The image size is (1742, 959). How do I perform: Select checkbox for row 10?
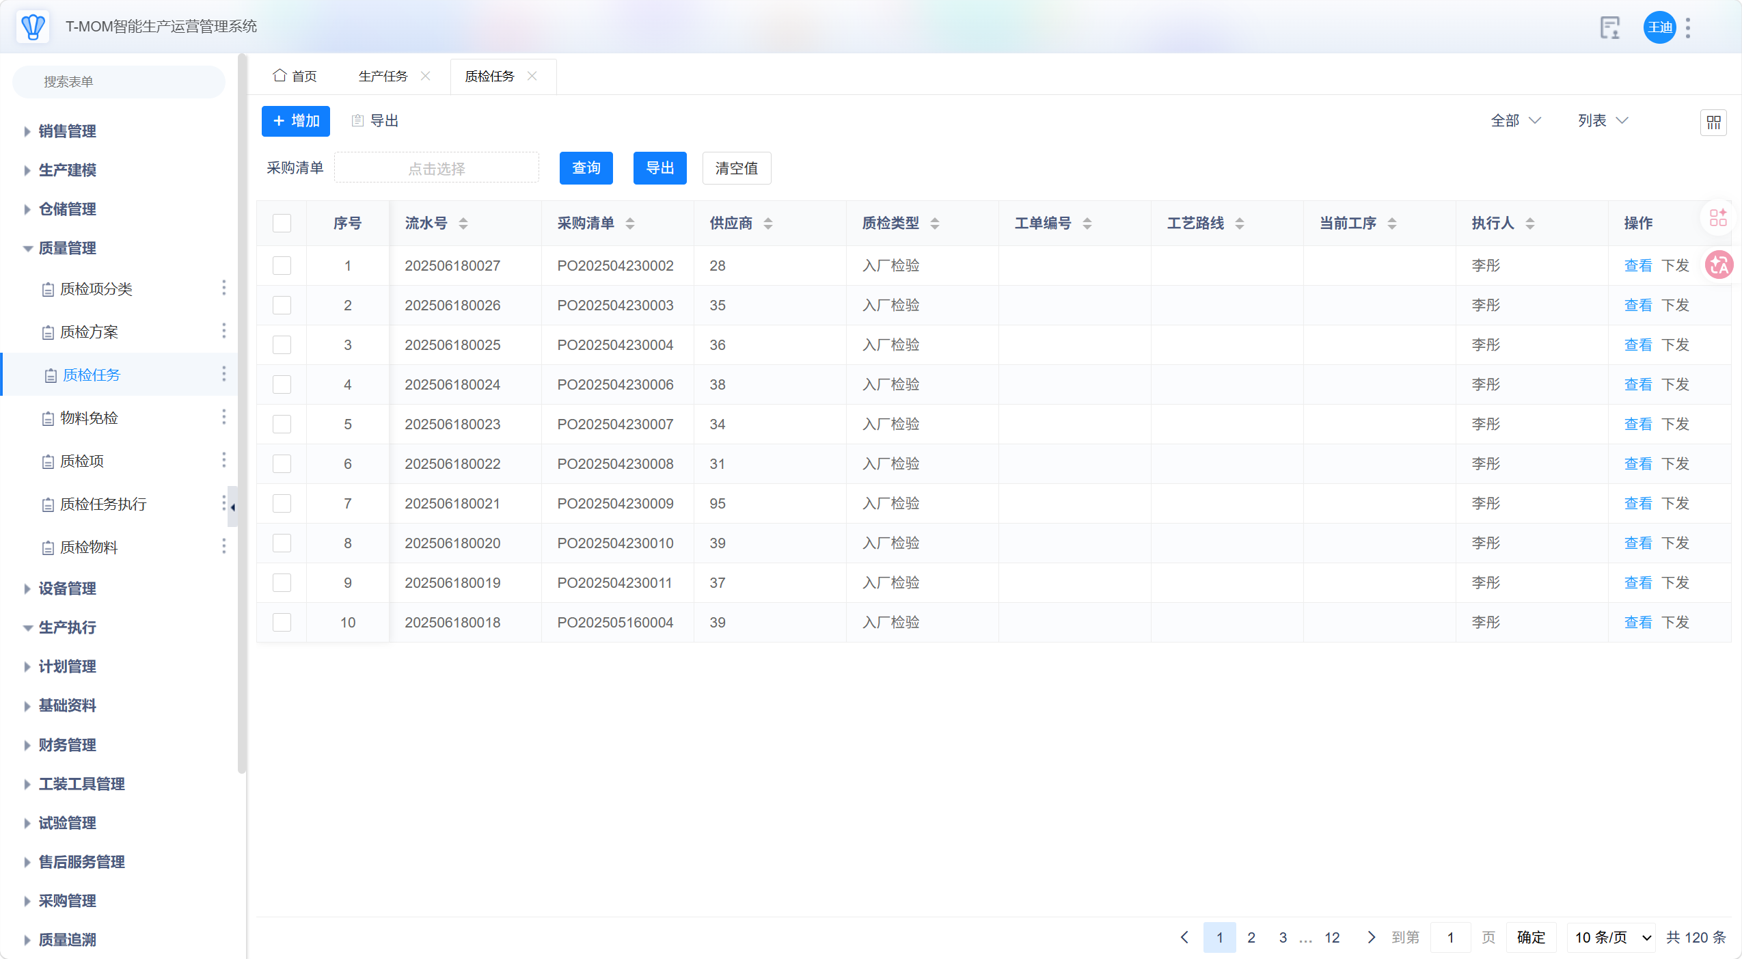point(282,622)
